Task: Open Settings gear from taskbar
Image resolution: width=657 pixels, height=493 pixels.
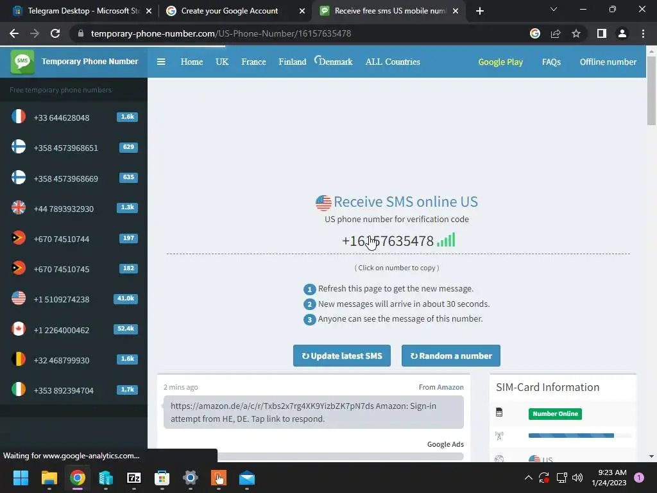Action: (190, 478)
